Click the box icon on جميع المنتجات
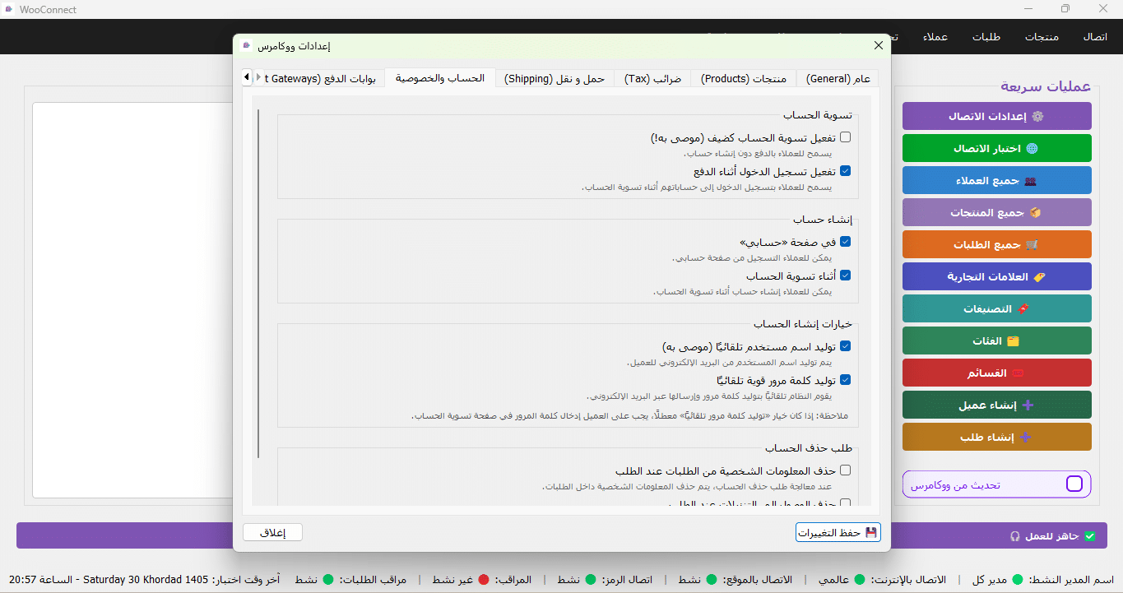The height and width of the screenshot is (593, 1123). click(1035, 213)
